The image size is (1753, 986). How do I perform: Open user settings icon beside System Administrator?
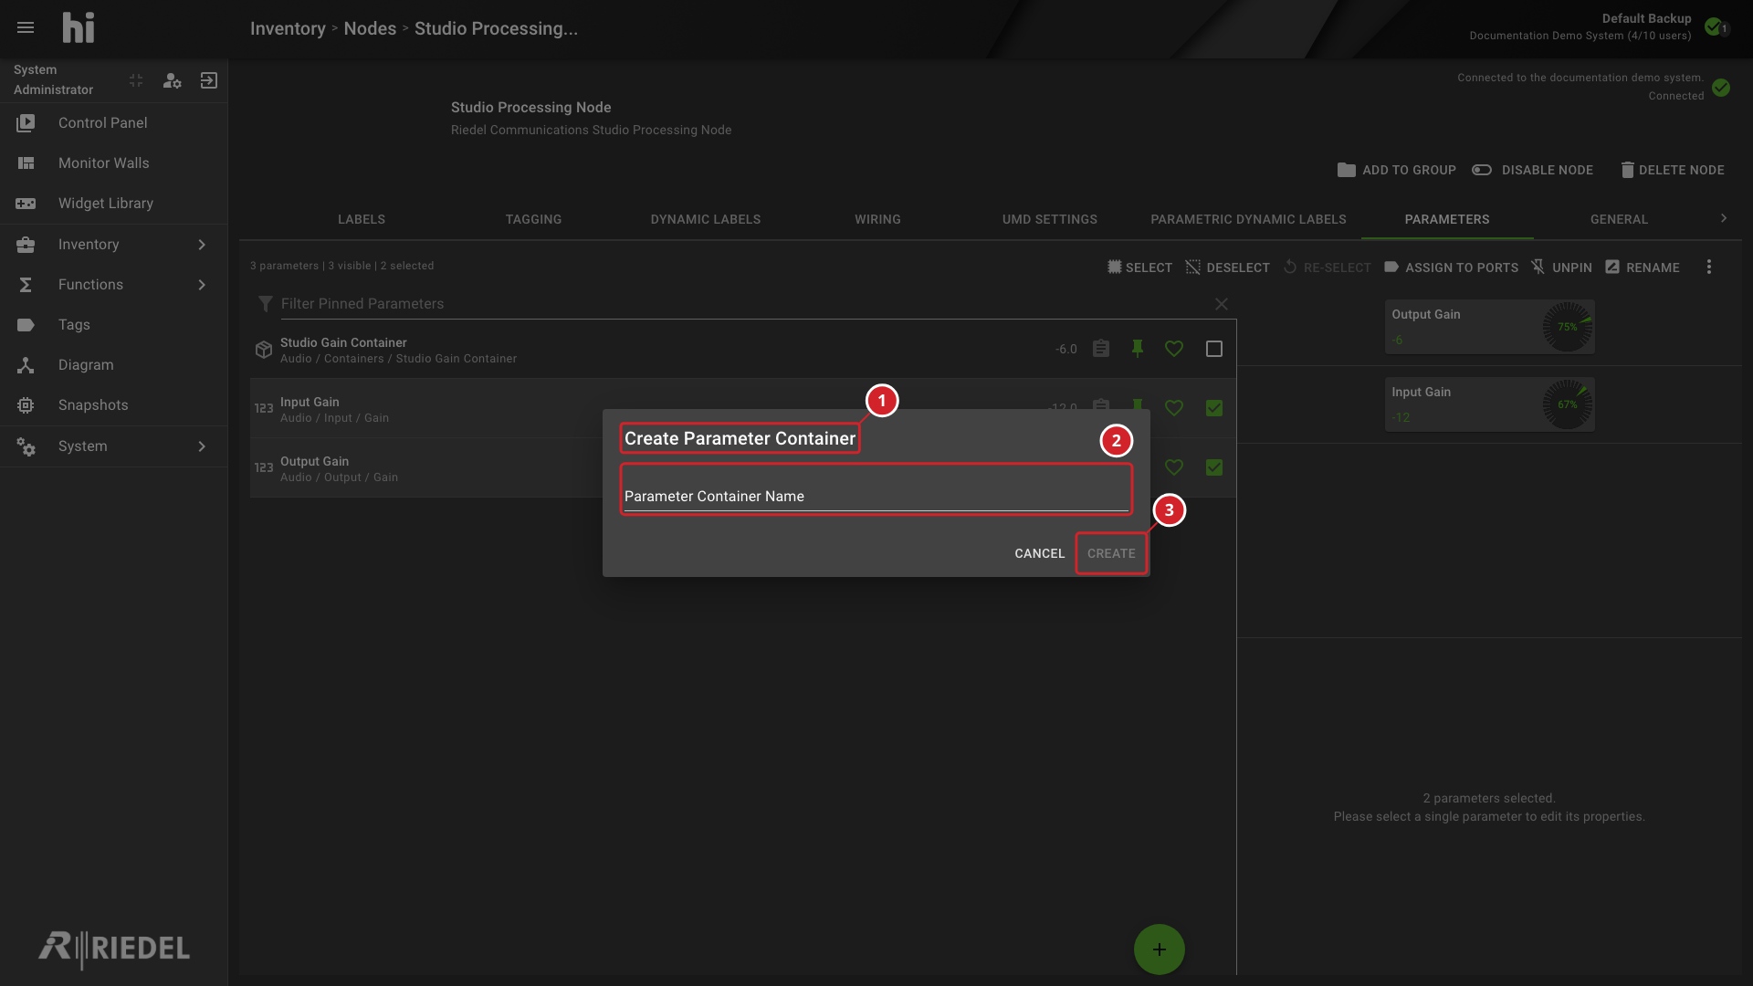[172, 81]
